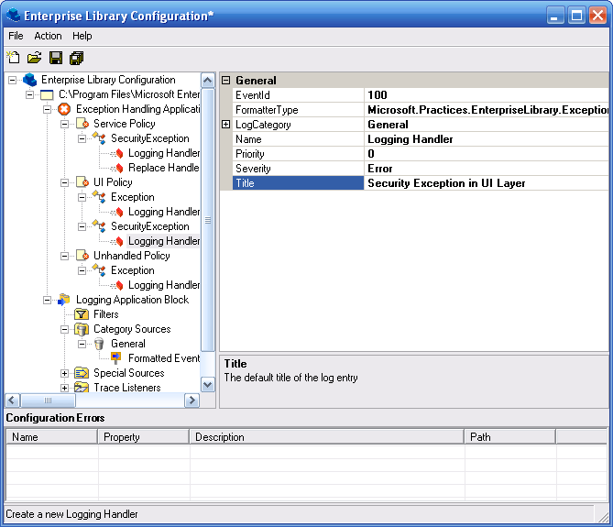Click the Save Application toolbar icon
This screenshot has height=527, width=613.
coord(55,58)
